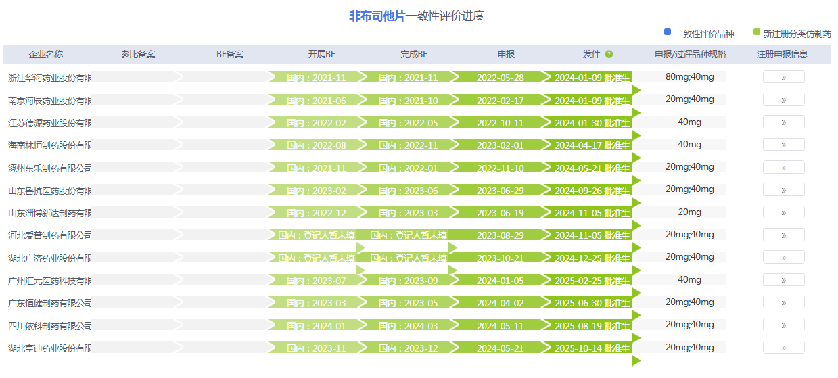Open company link 山东淄博新达制药有限
Screen dimensions: 838x378
click(x=50, y=213)
